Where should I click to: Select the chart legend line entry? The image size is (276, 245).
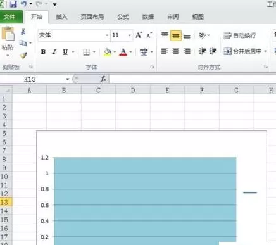[250, 192]
